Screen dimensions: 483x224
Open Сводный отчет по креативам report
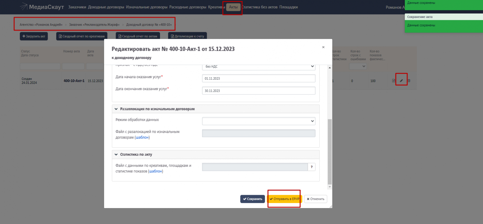82,36
